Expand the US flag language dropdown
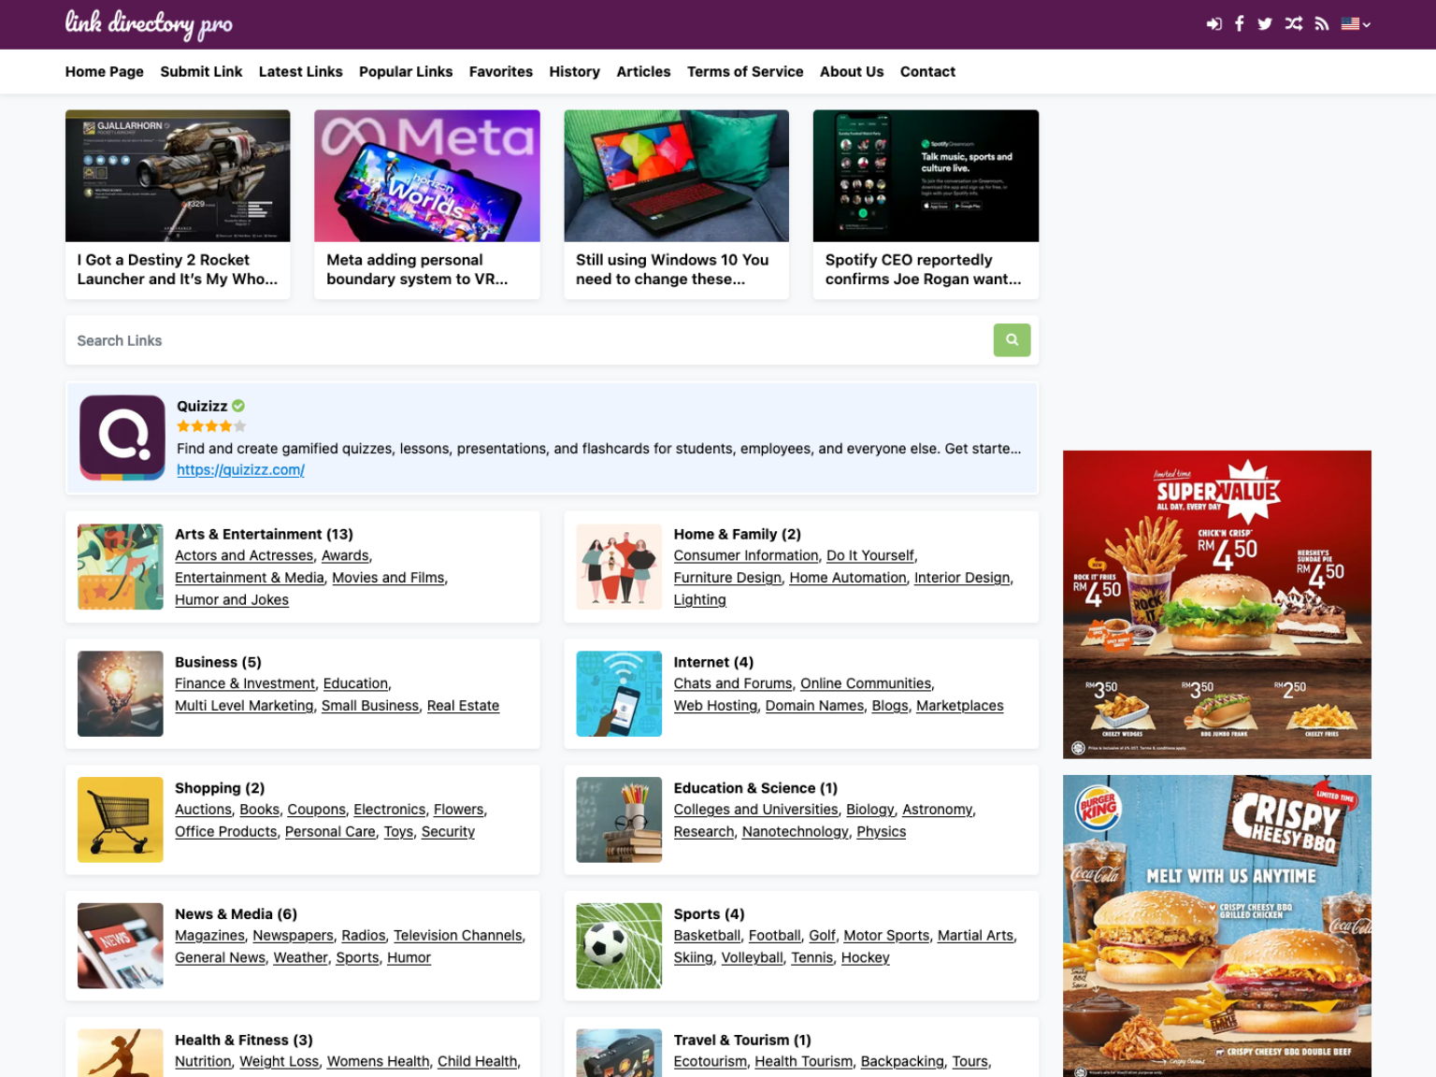The image size is (1436, 1077). 1355,24
